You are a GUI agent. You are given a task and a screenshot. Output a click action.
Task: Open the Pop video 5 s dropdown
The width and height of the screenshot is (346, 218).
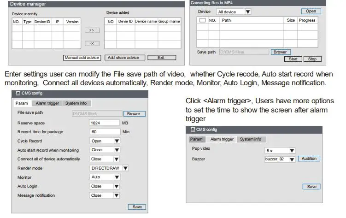(280, 151)
